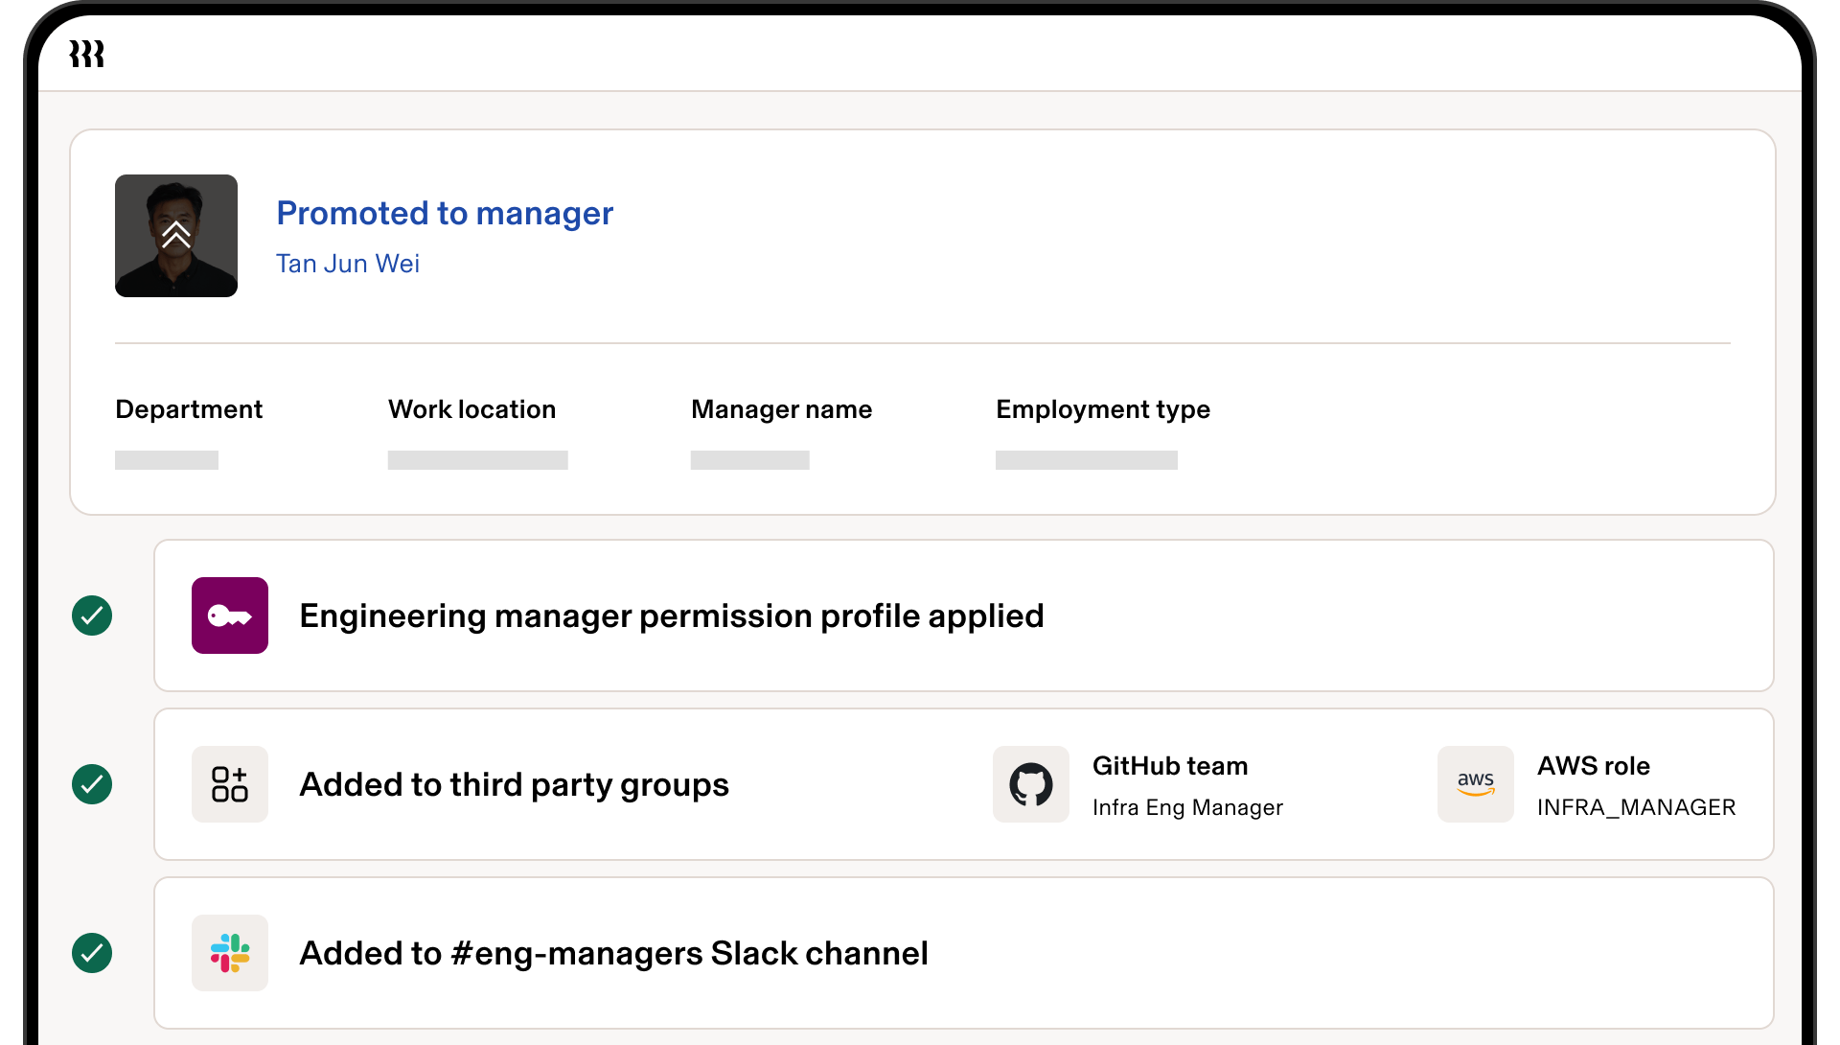This screenshot has width=1840, height=1045.
Task: Open the Promoted to manager event
Action: click(445, 213)
